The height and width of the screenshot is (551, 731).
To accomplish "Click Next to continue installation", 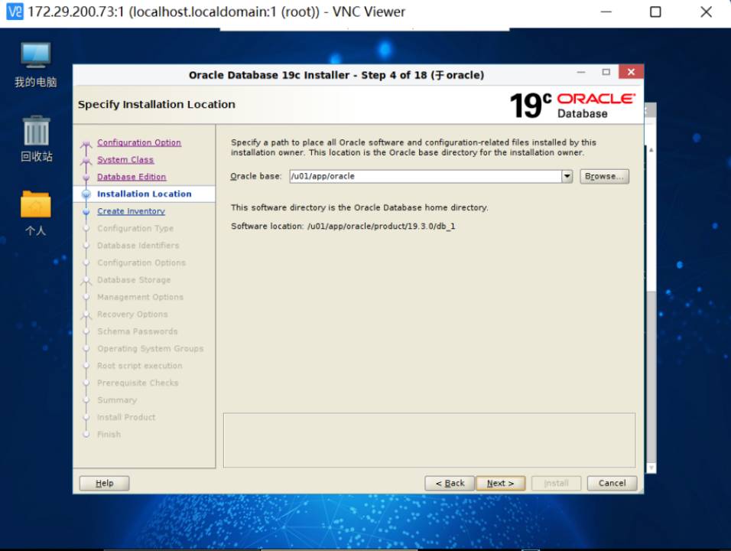I will tap(500, 483).
